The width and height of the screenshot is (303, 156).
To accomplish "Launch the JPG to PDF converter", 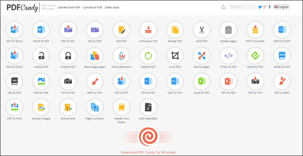I will coord(95,30).
